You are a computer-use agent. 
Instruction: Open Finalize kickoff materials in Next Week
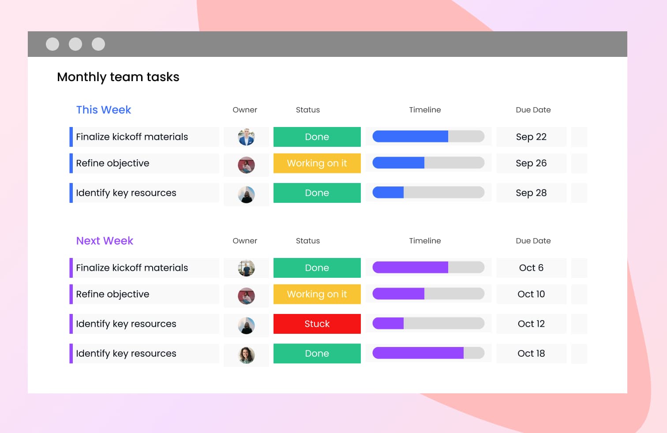click(x=132, y=268)
